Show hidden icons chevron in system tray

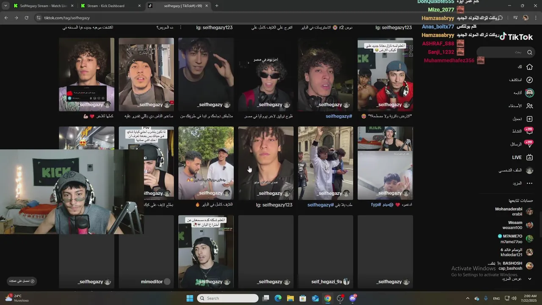coord(467,298)
